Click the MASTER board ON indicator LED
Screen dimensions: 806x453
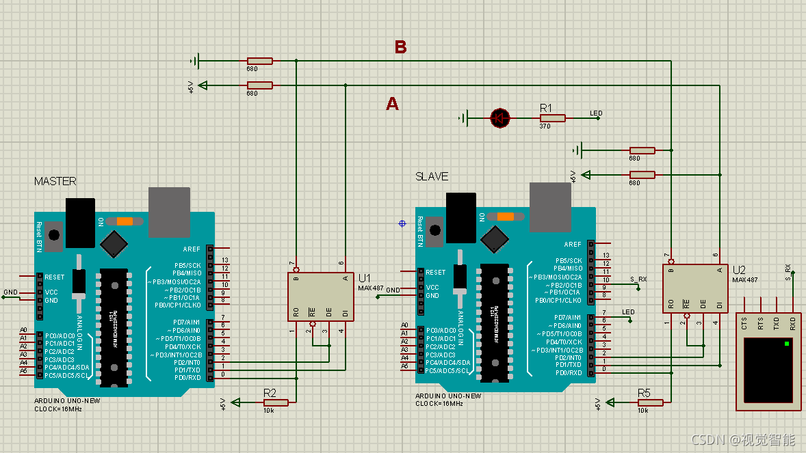tap(125, 221)
